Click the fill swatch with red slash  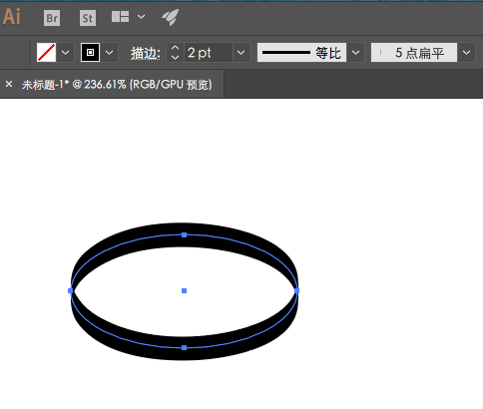46,53
